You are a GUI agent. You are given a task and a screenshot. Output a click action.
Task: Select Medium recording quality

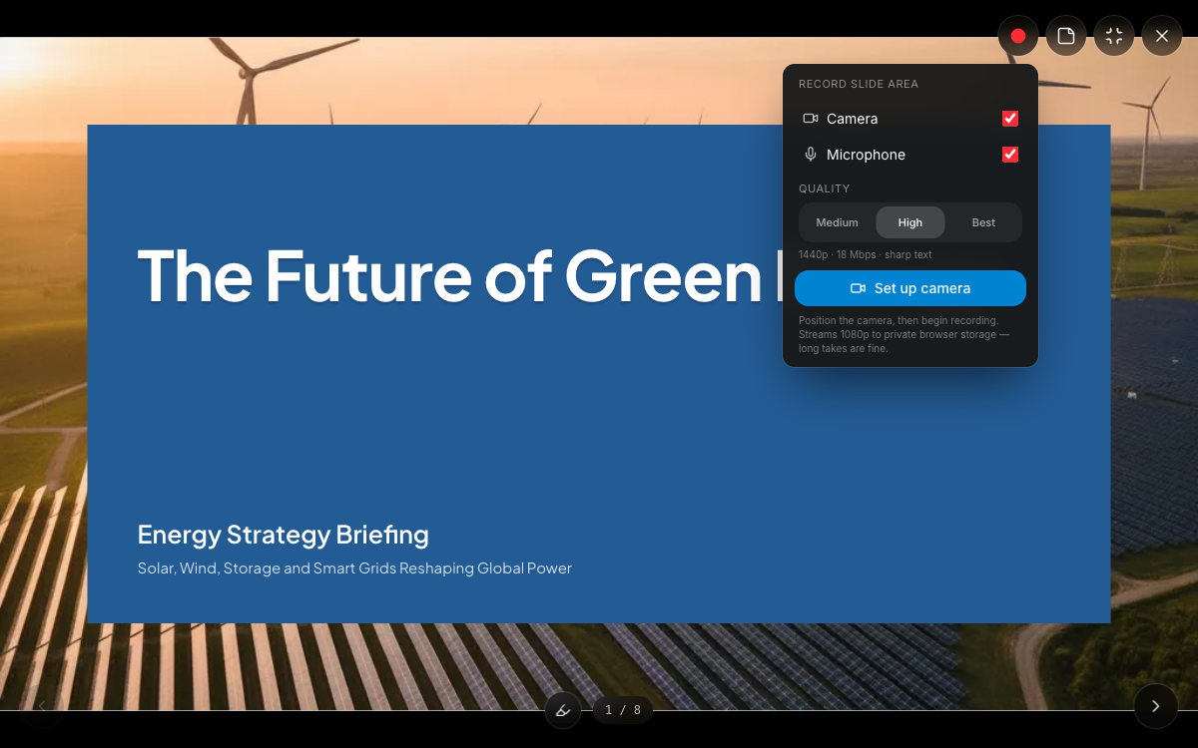(x=837, y=222)
